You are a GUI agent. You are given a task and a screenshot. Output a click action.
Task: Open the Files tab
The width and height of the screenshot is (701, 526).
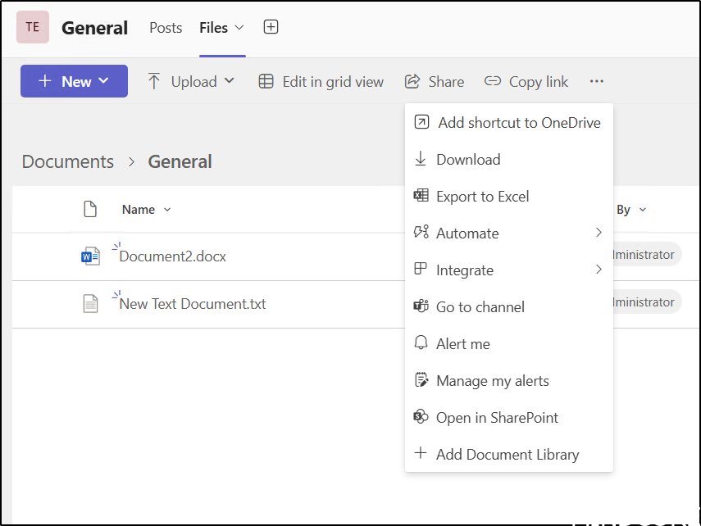coord(214,28)
